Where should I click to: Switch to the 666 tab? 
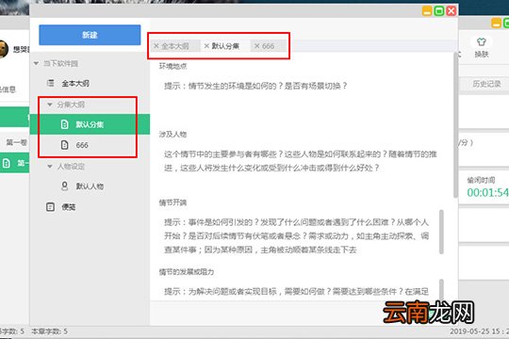(268, 46)
